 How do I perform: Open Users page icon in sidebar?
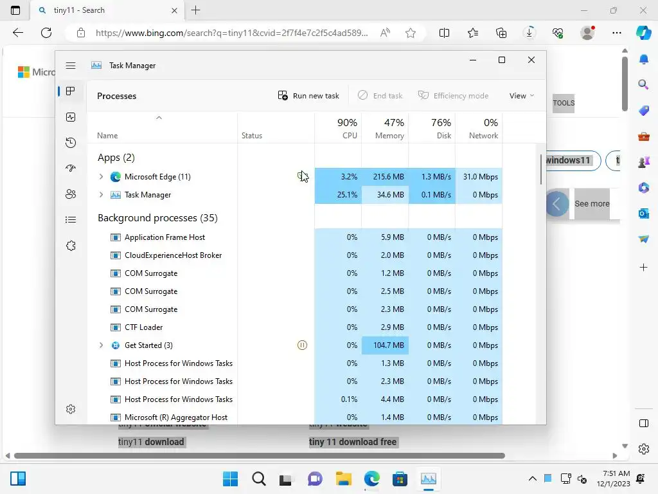[x=71, y=194]
